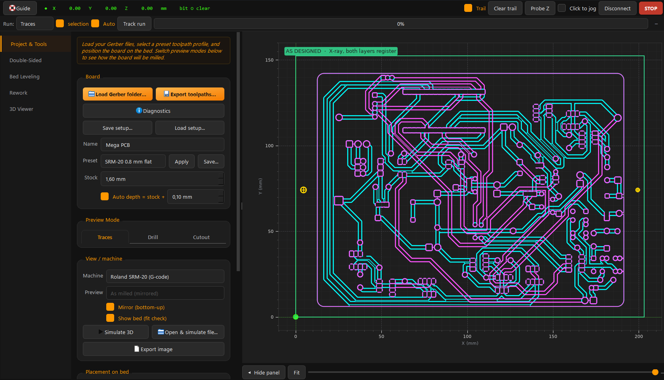Toggle the Trail checkbox
This screenshot has width=664, height=380.
(468, 8)
